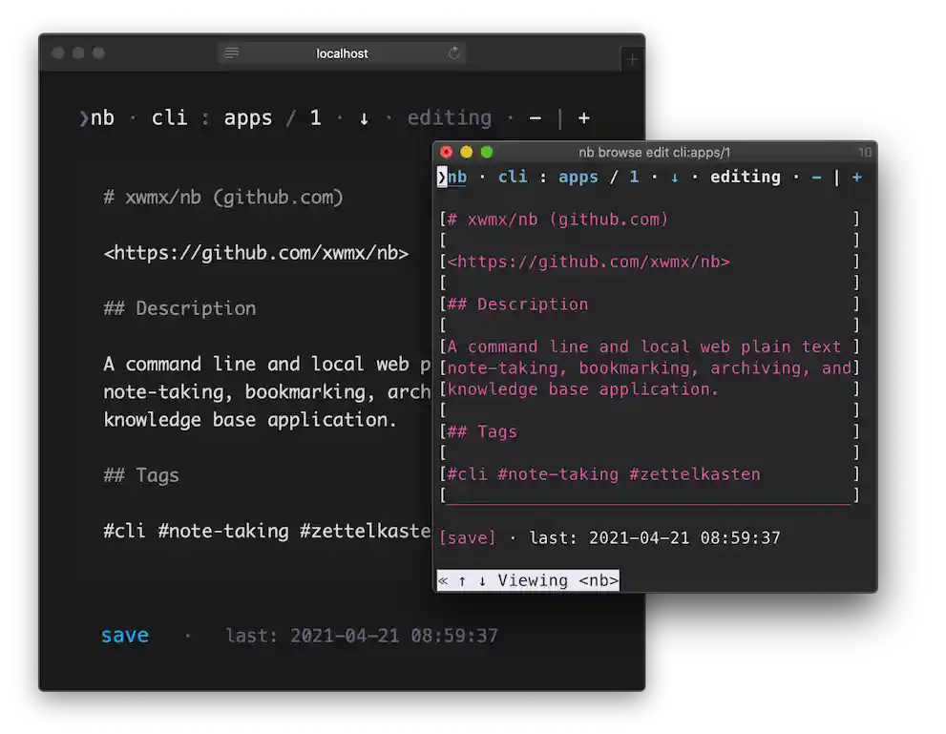
Task: Click the blue plus in terminal header
Action: tap(856, 178)
